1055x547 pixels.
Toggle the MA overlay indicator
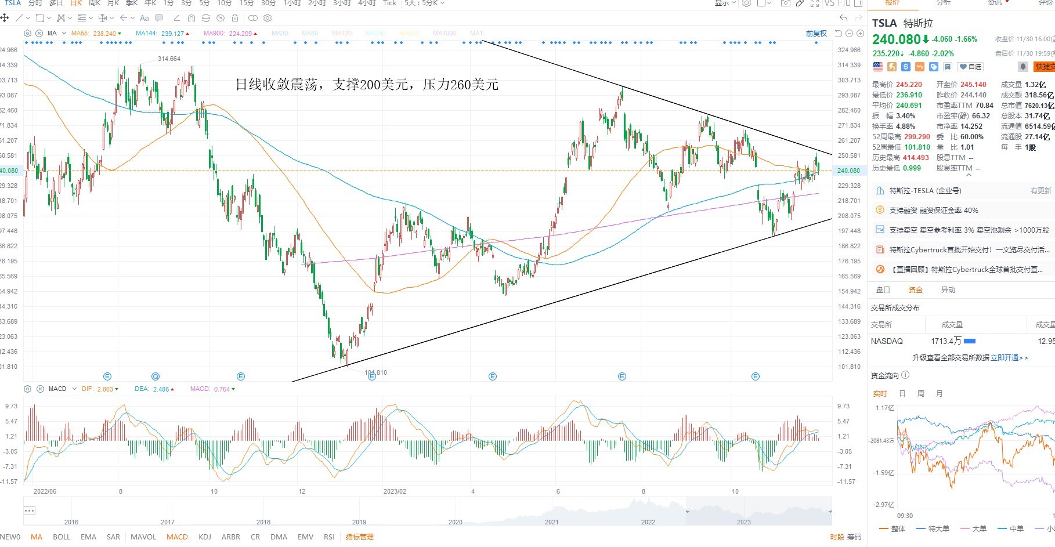pyautogui.click(x=37, y=537)
